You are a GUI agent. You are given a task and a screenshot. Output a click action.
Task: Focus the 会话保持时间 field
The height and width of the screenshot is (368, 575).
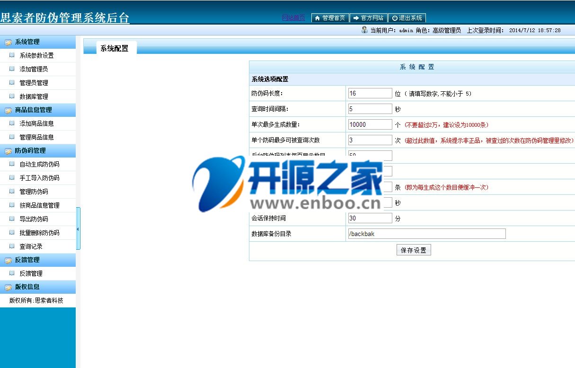370,218
